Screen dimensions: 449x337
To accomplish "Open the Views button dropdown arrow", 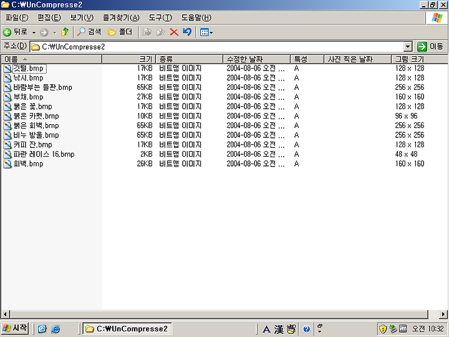I will 211,32.
